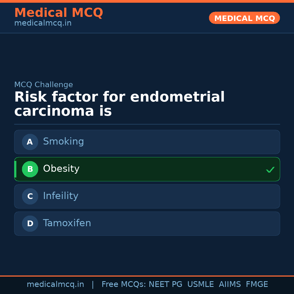Click the letter D circle badge

point(30,223)
